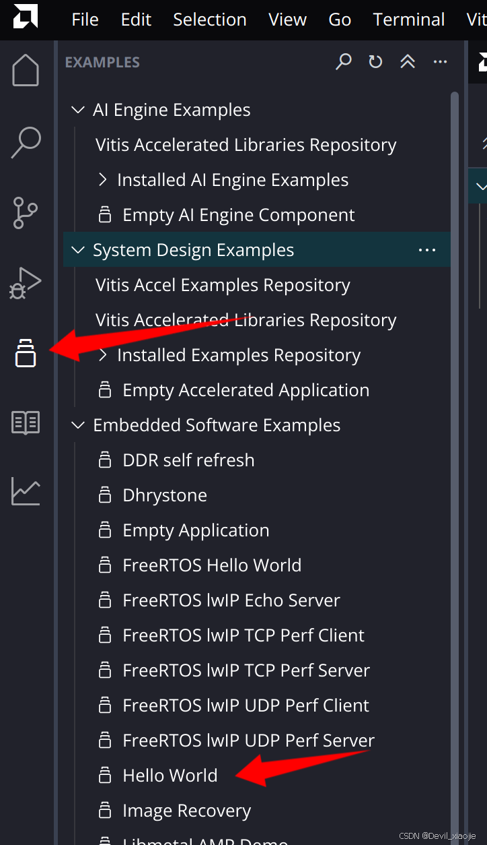The width and height of the screenshot is (487, 845).
Task: Click the Dhrystone template icon
Action: point(105,495)
